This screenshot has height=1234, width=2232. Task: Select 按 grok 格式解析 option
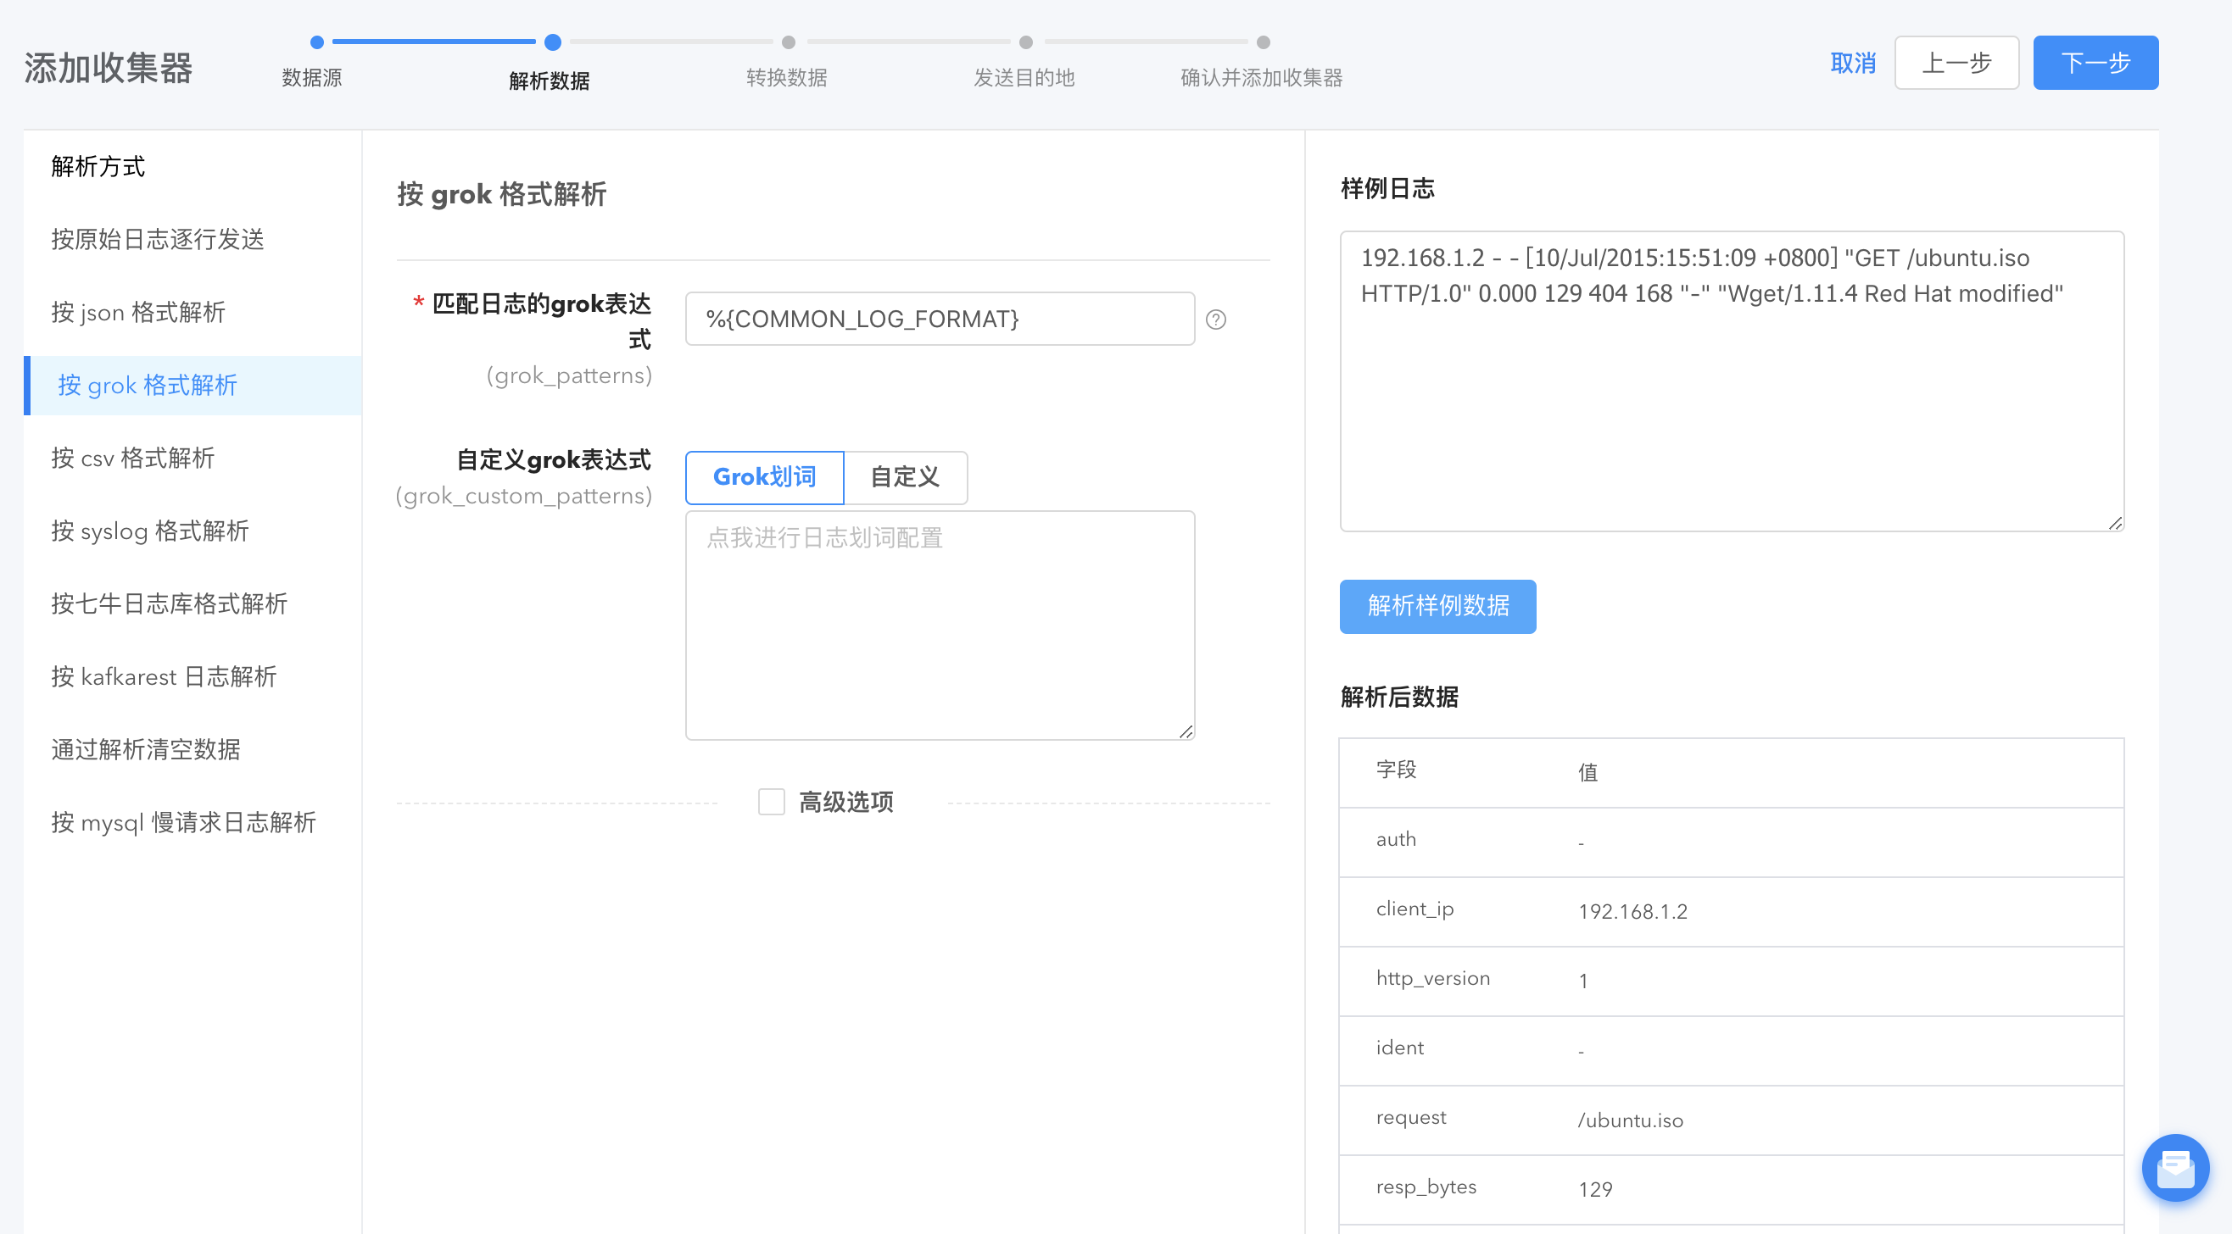click(x=193, y=386)
